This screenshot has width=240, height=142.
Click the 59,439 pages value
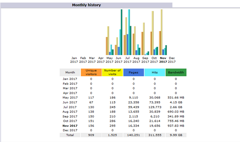point(133,107)
